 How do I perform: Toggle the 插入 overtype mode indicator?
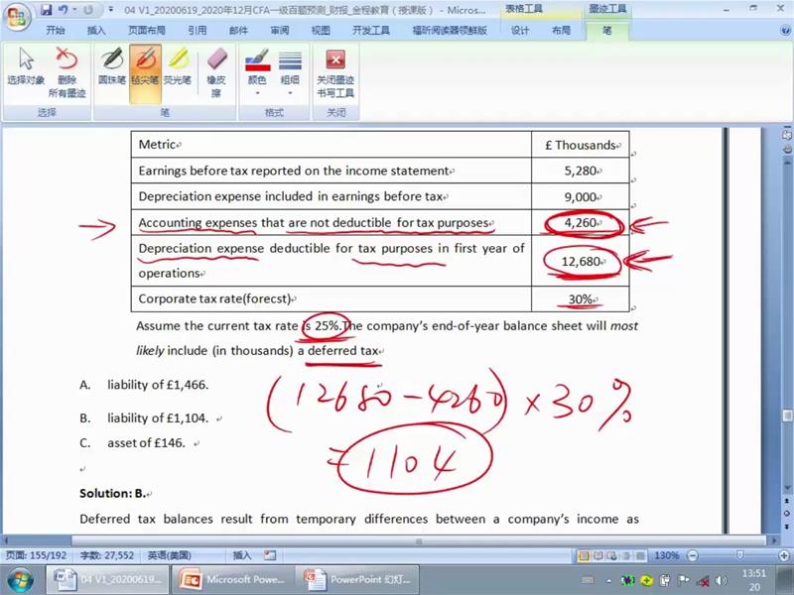(242, 555)
